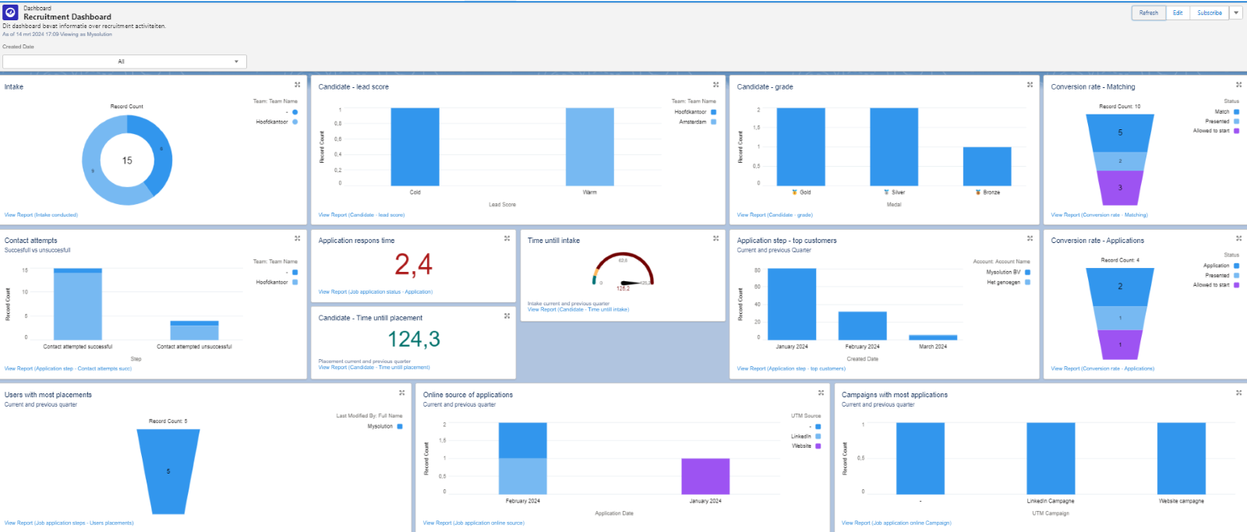Expand the Time untill intake gauge
This screenshot has height=532, width=1247.
(x=715, y=238)
